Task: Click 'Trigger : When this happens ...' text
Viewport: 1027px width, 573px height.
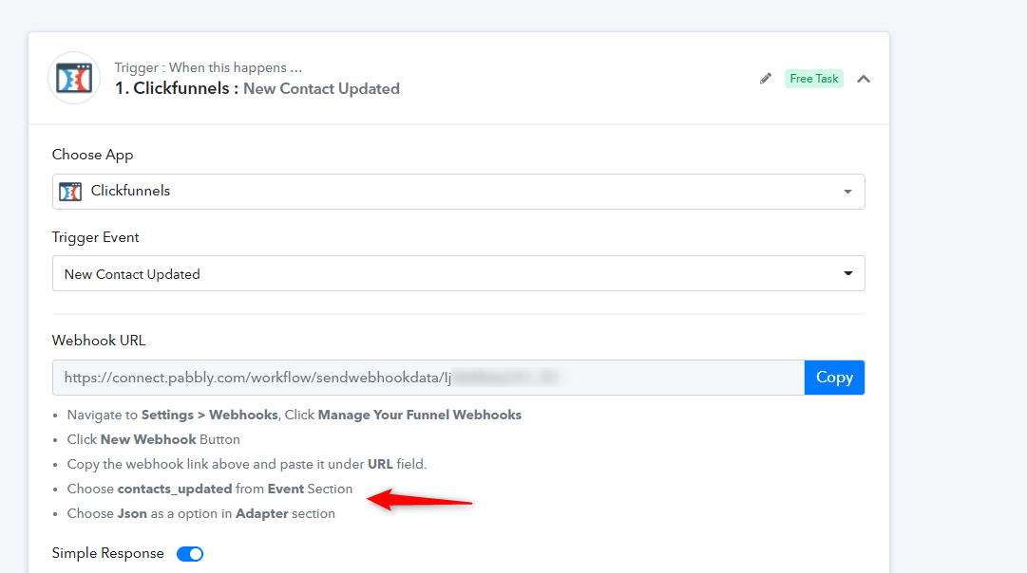Action: click(x=208, y=67)
